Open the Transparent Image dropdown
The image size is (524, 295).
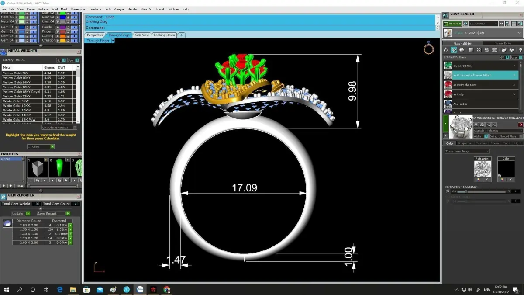467,151
